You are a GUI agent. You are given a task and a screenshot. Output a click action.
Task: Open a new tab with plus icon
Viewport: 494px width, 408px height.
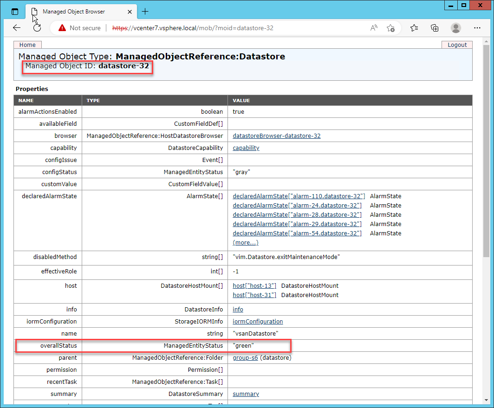[145, 12]
